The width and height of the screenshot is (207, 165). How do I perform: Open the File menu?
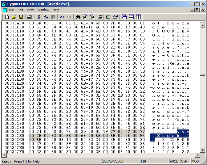11,10
